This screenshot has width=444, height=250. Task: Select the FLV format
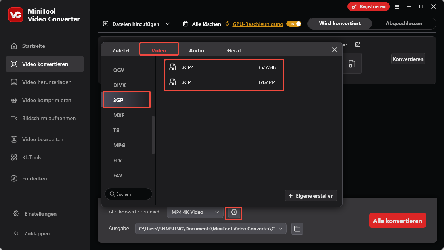pyautogui.click(x=118, y=160)
